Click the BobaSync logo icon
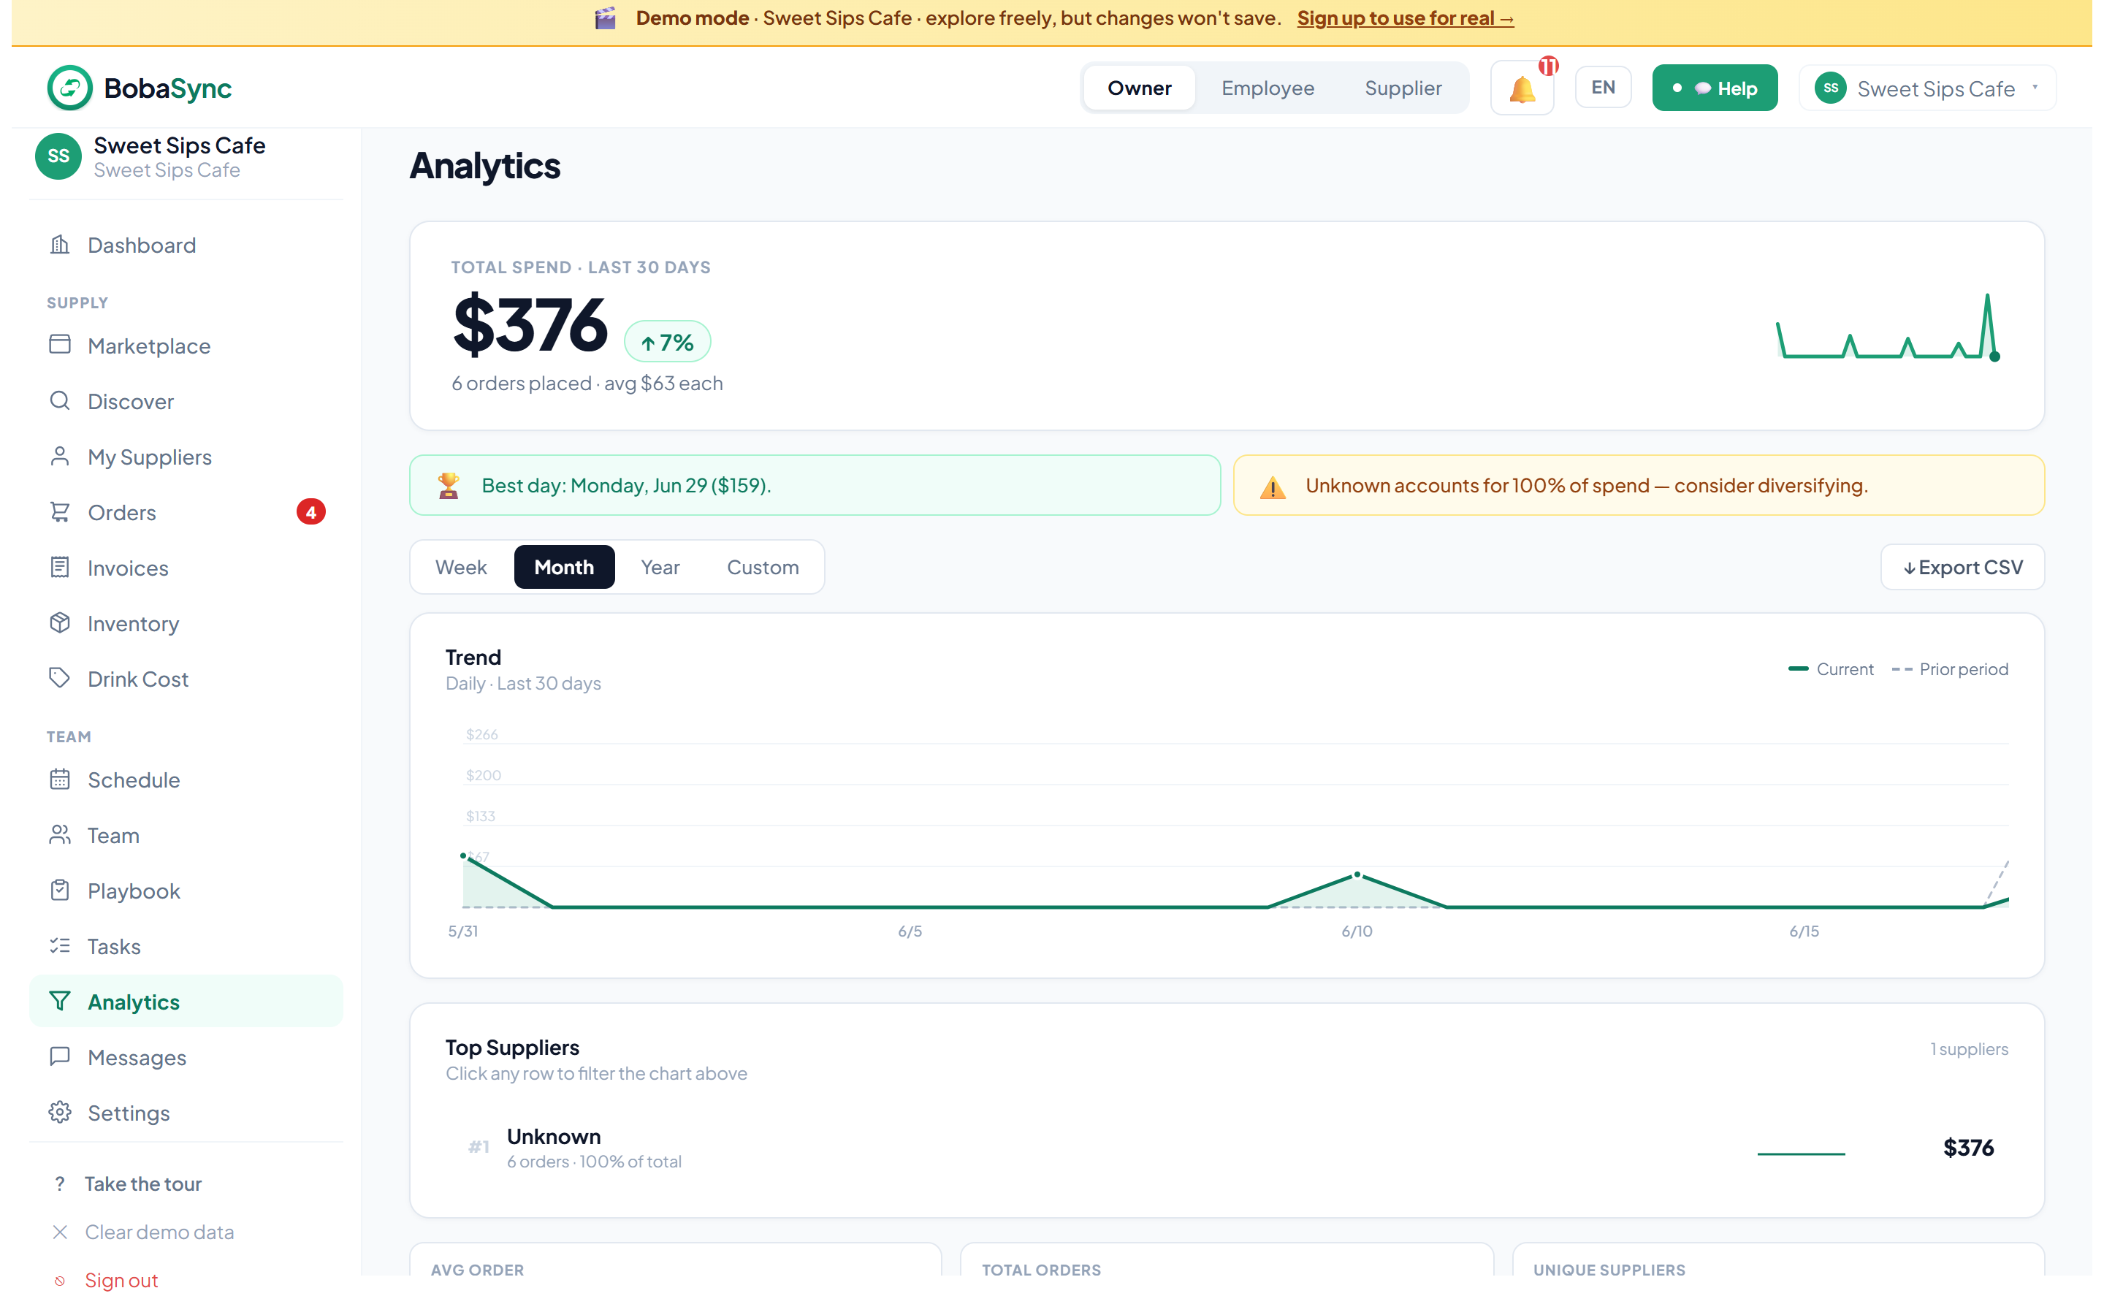The image size is (2104, 1315). tap(69, 88)
